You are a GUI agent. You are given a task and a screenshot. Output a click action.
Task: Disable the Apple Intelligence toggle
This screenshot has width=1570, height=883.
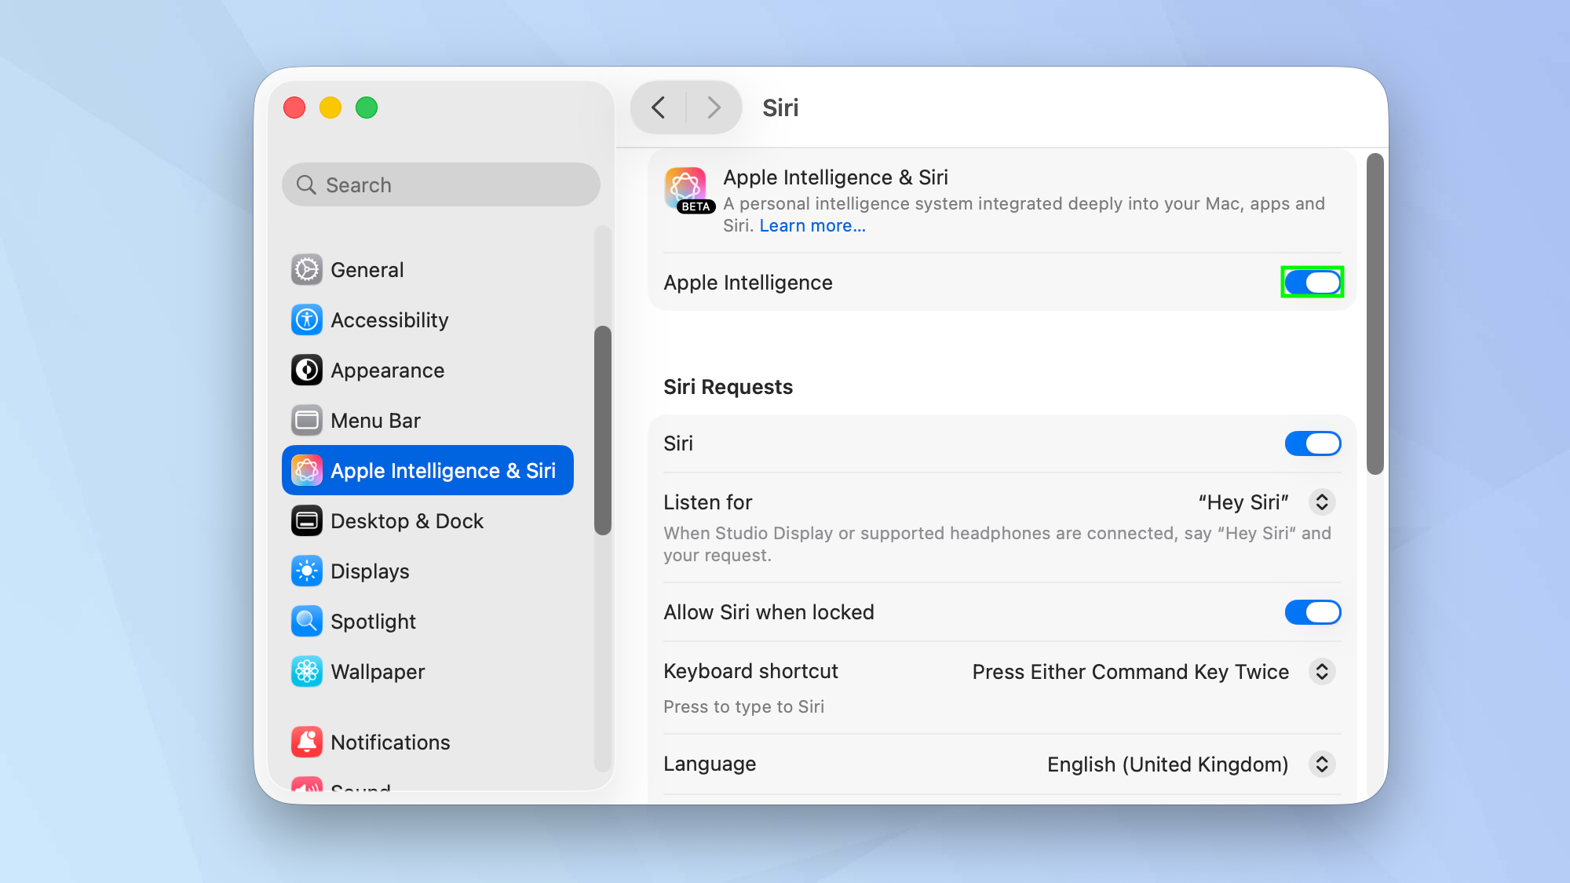1312,282
